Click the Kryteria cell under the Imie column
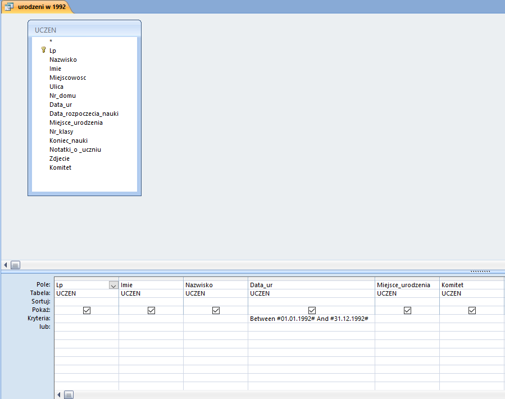 tap(151, 319)
